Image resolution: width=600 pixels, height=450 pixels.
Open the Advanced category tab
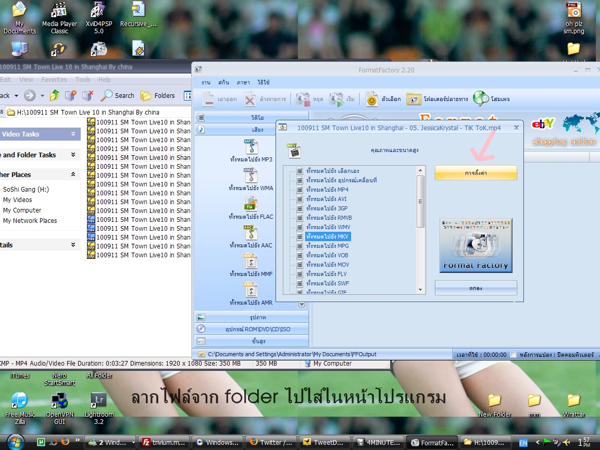pos(252,341)
